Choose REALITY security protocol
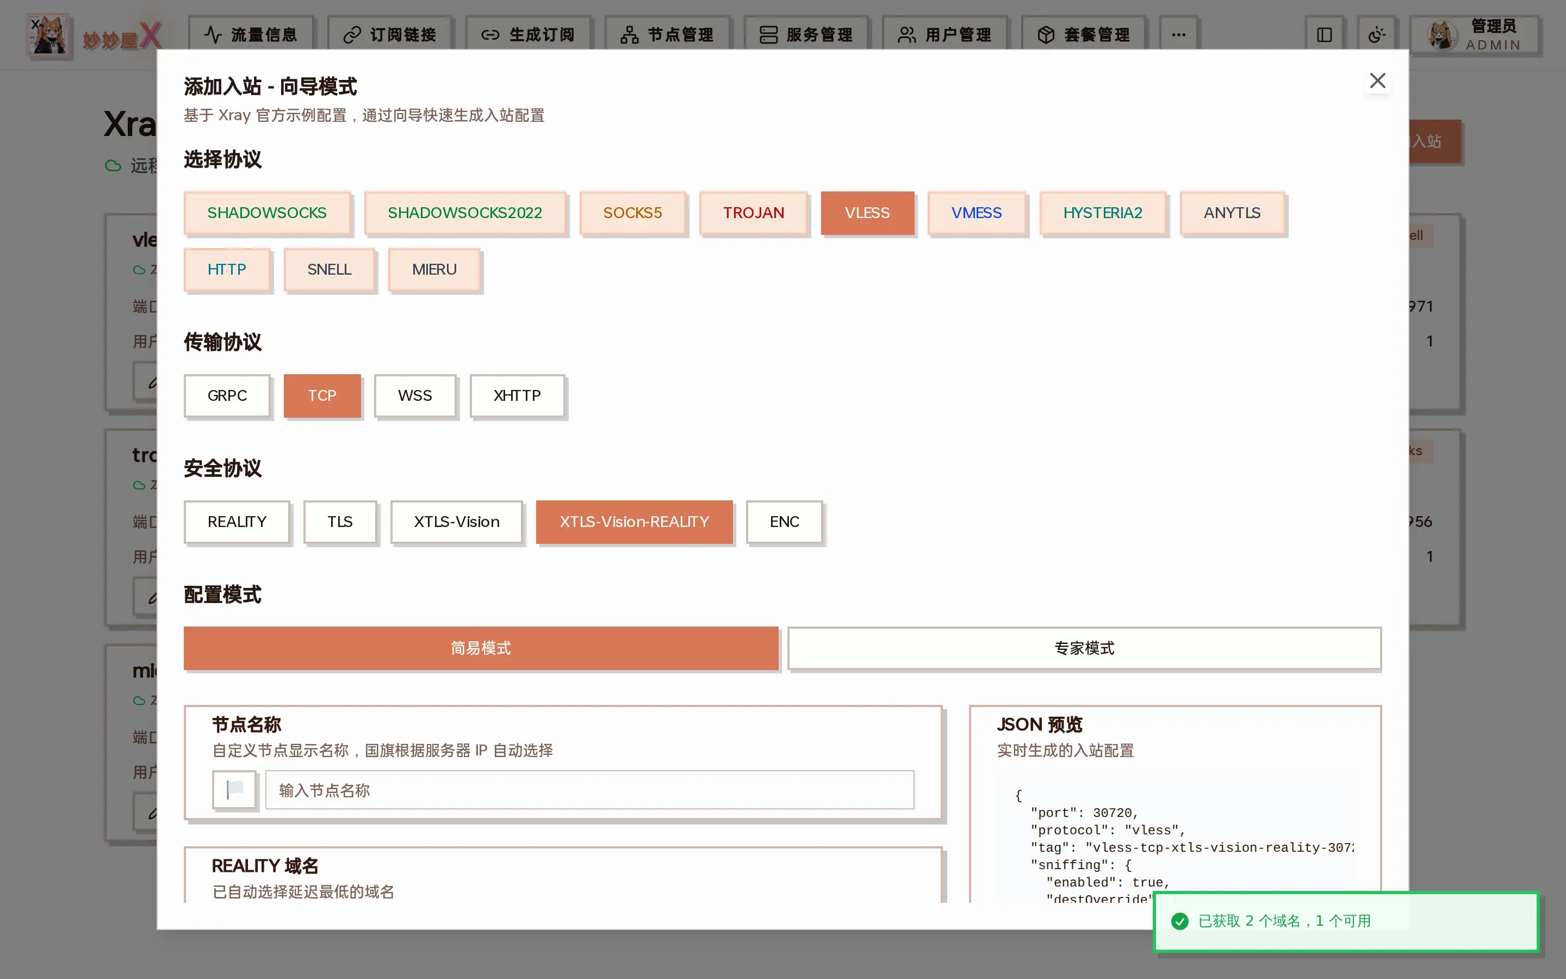Image resolution: width=1566 pixels, height=979 pixels. [237, 522]
